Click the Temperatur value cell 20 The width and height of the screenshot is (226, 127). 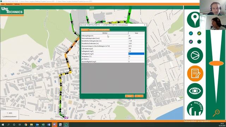(x=136, y=56)
